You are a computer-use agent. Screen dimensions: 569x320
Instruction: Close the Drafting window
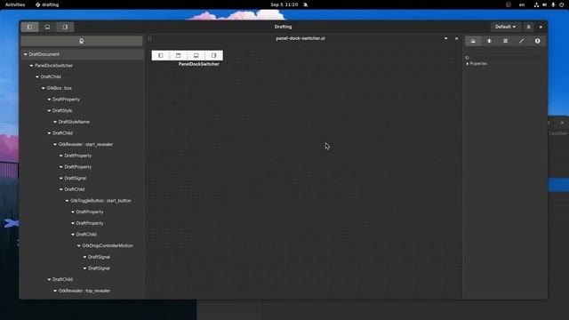pyautogui.click(x=541, y=27)
